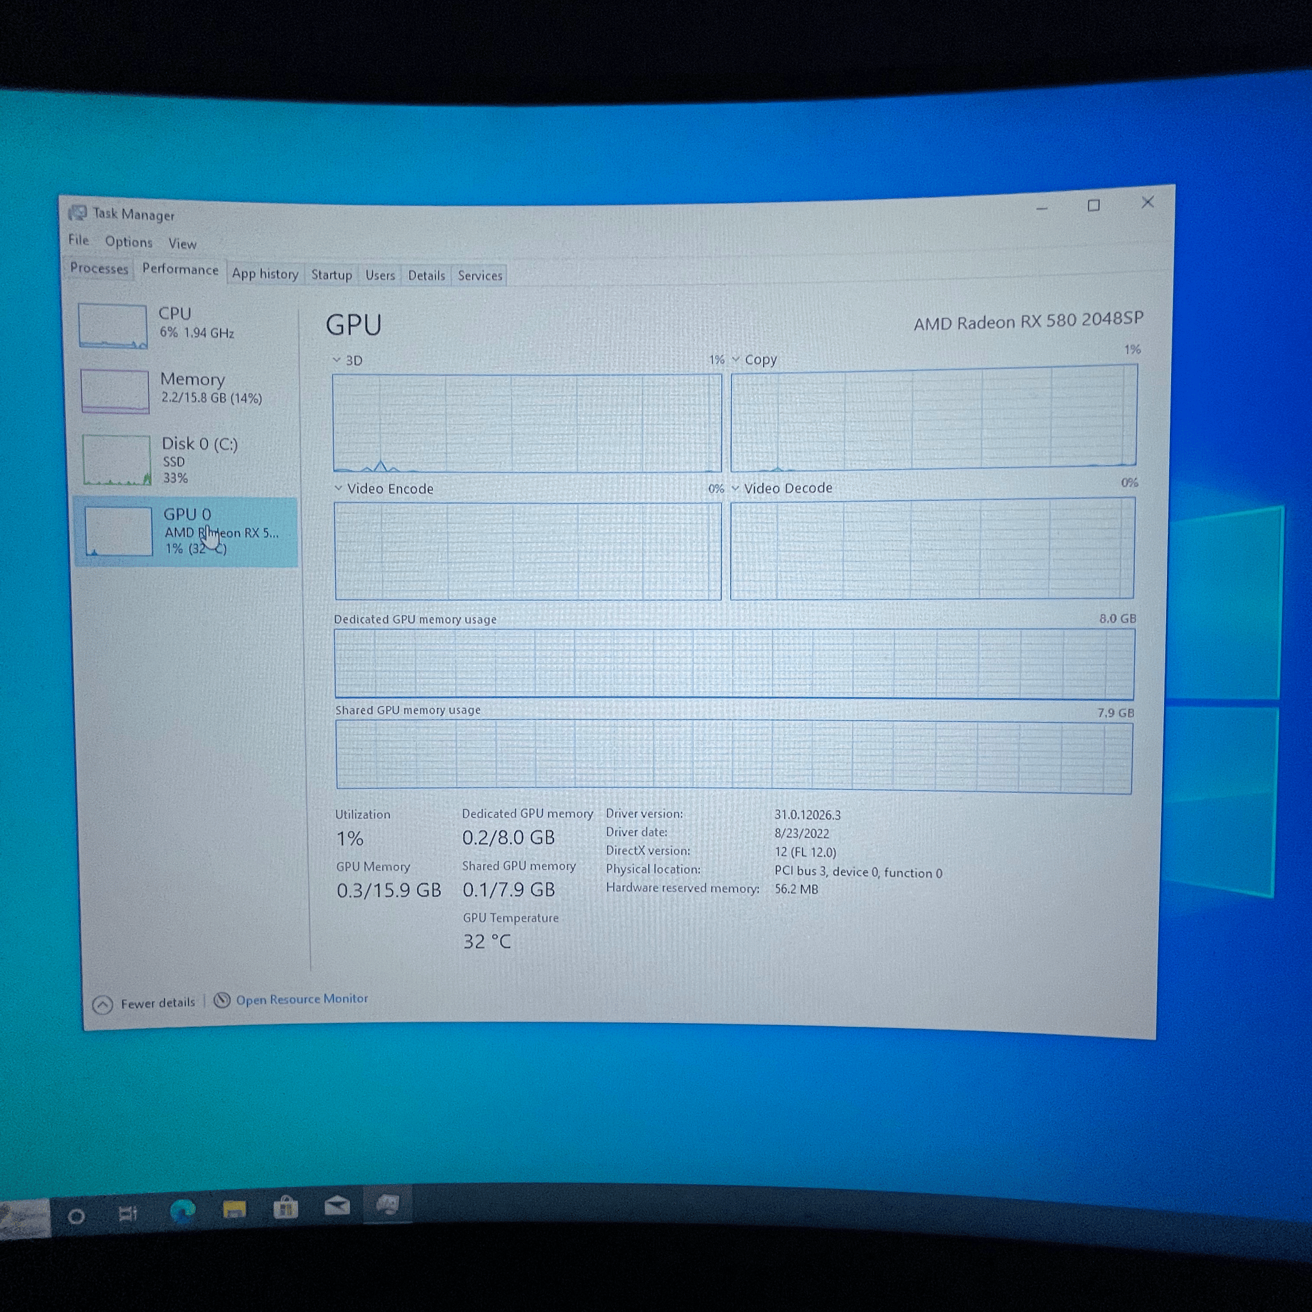This screenshot has height=1312, width=1312.
Task: Click the Fewer details chevron icon
Action: 102,1004
